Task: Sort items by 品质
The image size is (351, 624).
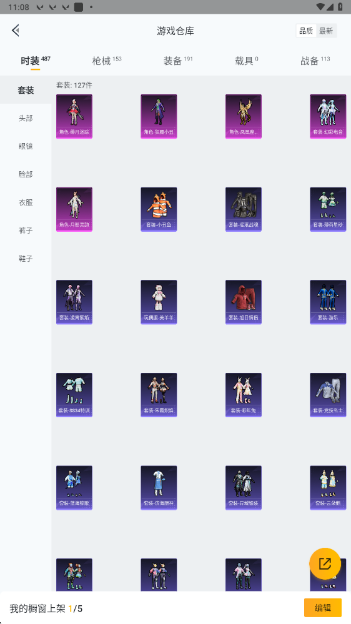Action: point(306,31)
